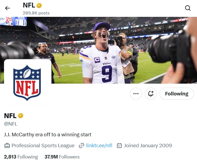Image resolution: width=197 pixels, height=163 pixels.
Task: Click the chain link icon
Action: [82, 146]
